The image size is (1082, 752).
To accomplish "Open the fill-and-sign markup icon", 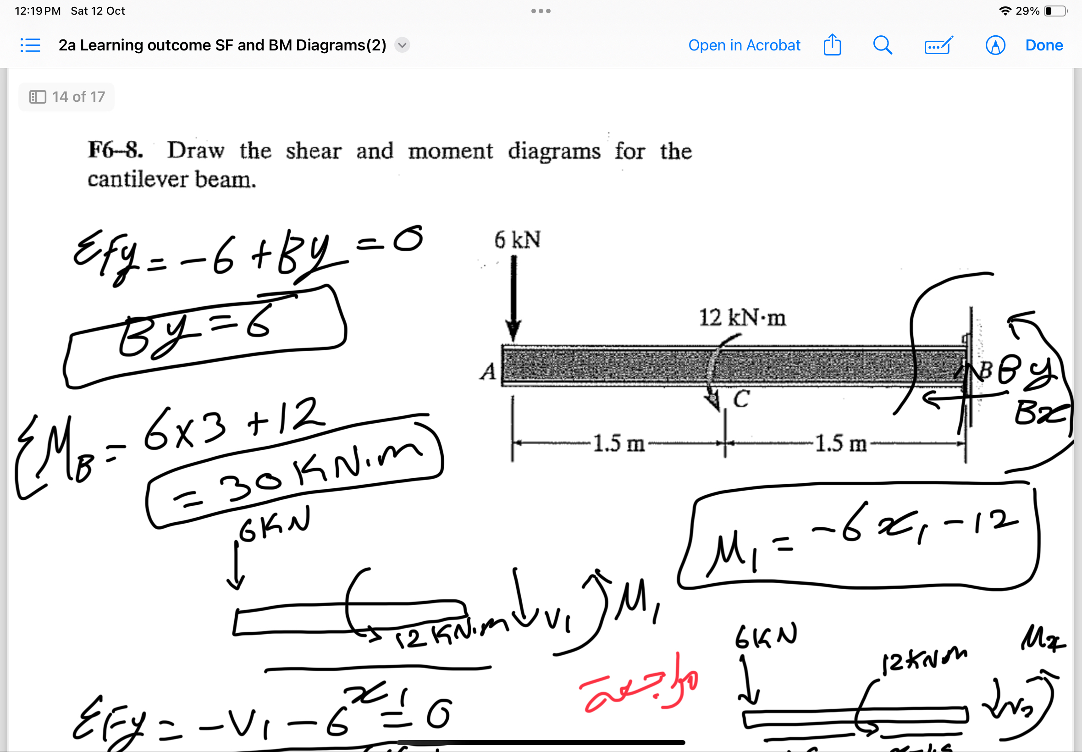I will coord(938,45).
